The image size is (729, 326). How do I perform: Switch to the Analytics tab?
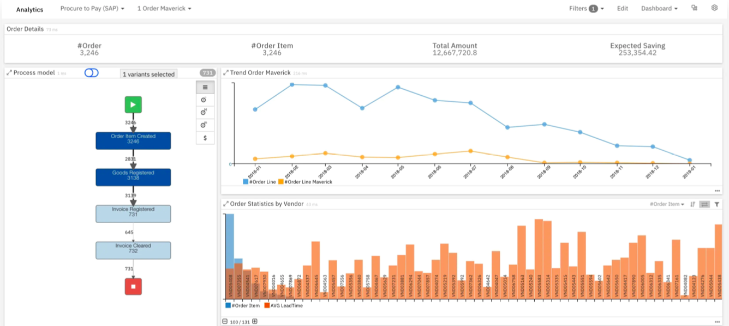point(30,9)
